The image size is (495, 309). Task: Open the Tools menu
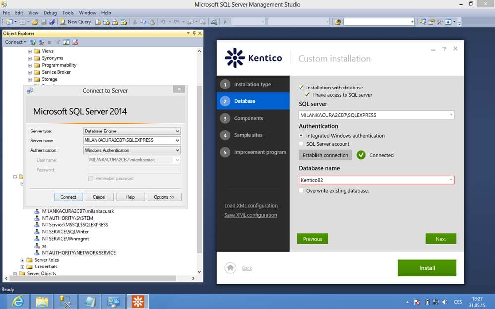coord(68,13)
